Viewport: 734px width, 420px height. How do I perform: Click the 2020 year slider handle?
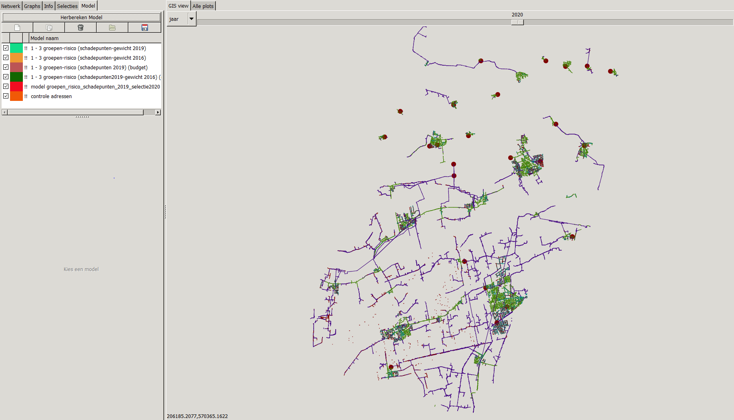[517, 22]
